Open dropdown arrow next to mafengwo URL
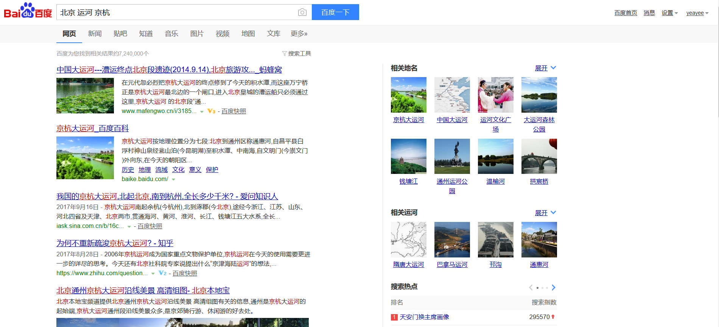This screenshot has width=719, height=327. [202, 112]
